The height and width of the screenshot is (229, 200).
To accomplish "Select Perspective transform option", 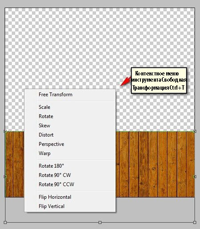I will (70, 144).
